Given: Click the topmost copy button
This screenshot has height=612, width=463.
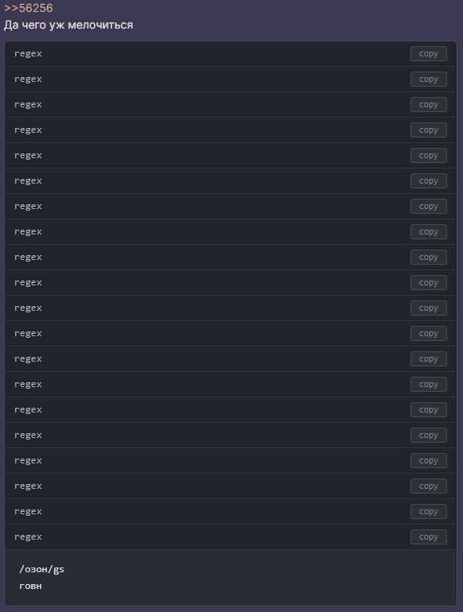Looking at the screenshot, I should [429, 54].
